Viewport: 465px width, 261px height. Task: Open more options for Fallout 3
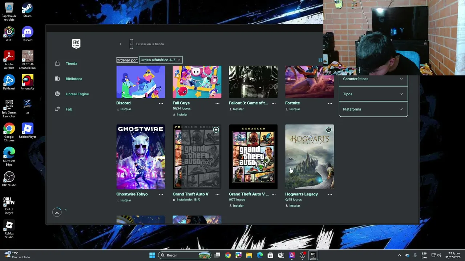(x=274, y=103)
